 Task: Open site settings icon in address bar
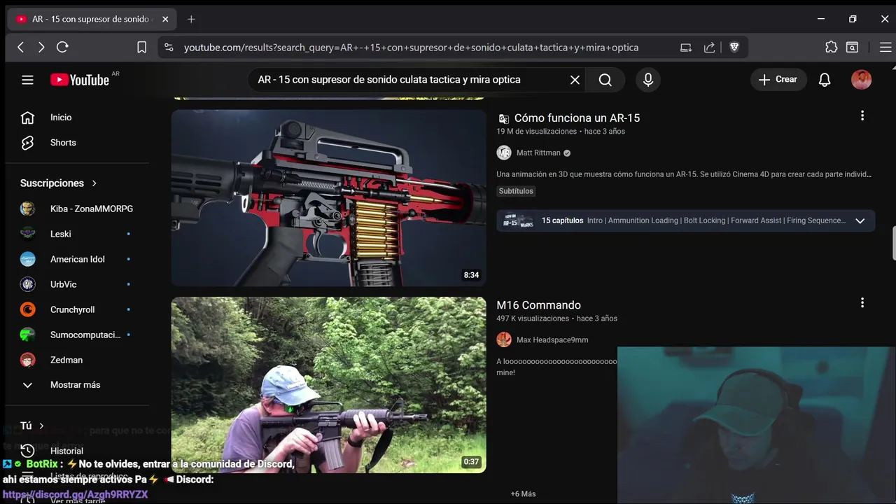[168, 48]
